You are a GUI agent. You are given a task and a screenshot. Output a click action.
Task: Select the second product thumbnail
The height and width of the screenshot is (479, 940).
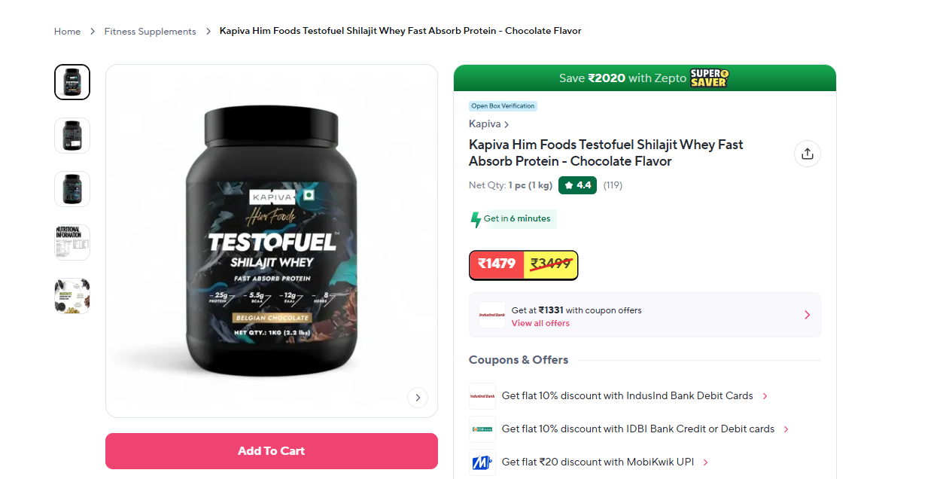click(72, 136)
